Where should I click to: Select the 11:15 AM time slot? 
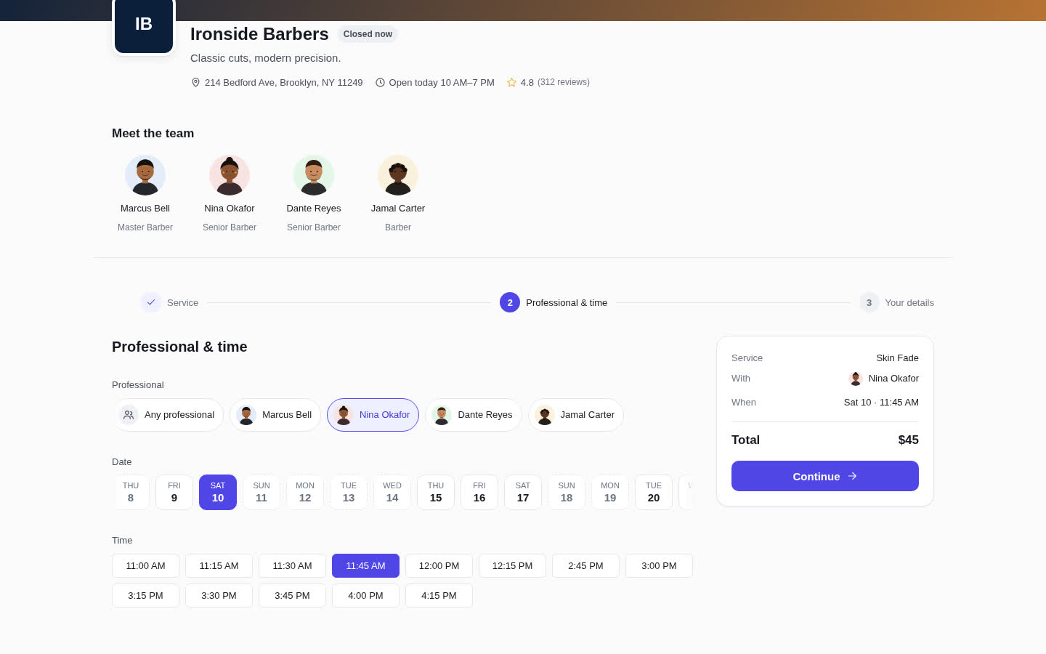[219, 565]
